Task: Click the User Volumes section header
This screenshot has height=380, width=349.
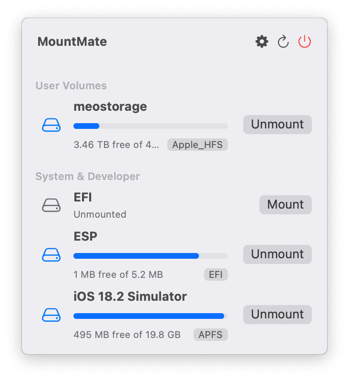Action: coord(71,86)
